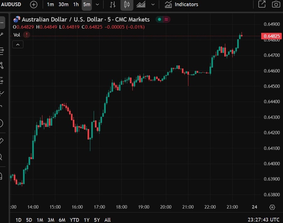Switch chart style to bars
Viewport: 283px width, 223px height.
click(112, 4)
